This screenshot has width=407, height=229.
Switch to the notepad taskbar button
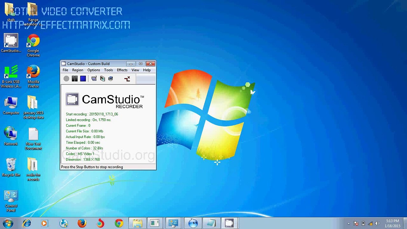point(211,223)
